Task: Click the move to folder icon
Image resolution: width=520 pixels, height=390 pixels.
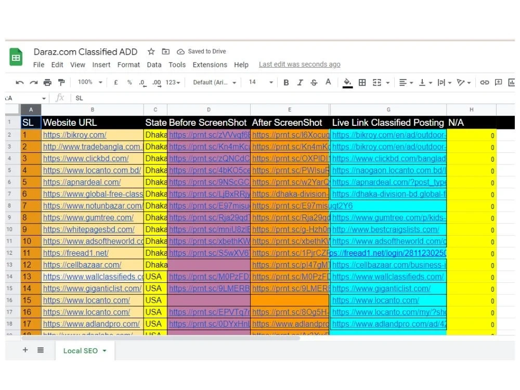Action: [165, 51]
